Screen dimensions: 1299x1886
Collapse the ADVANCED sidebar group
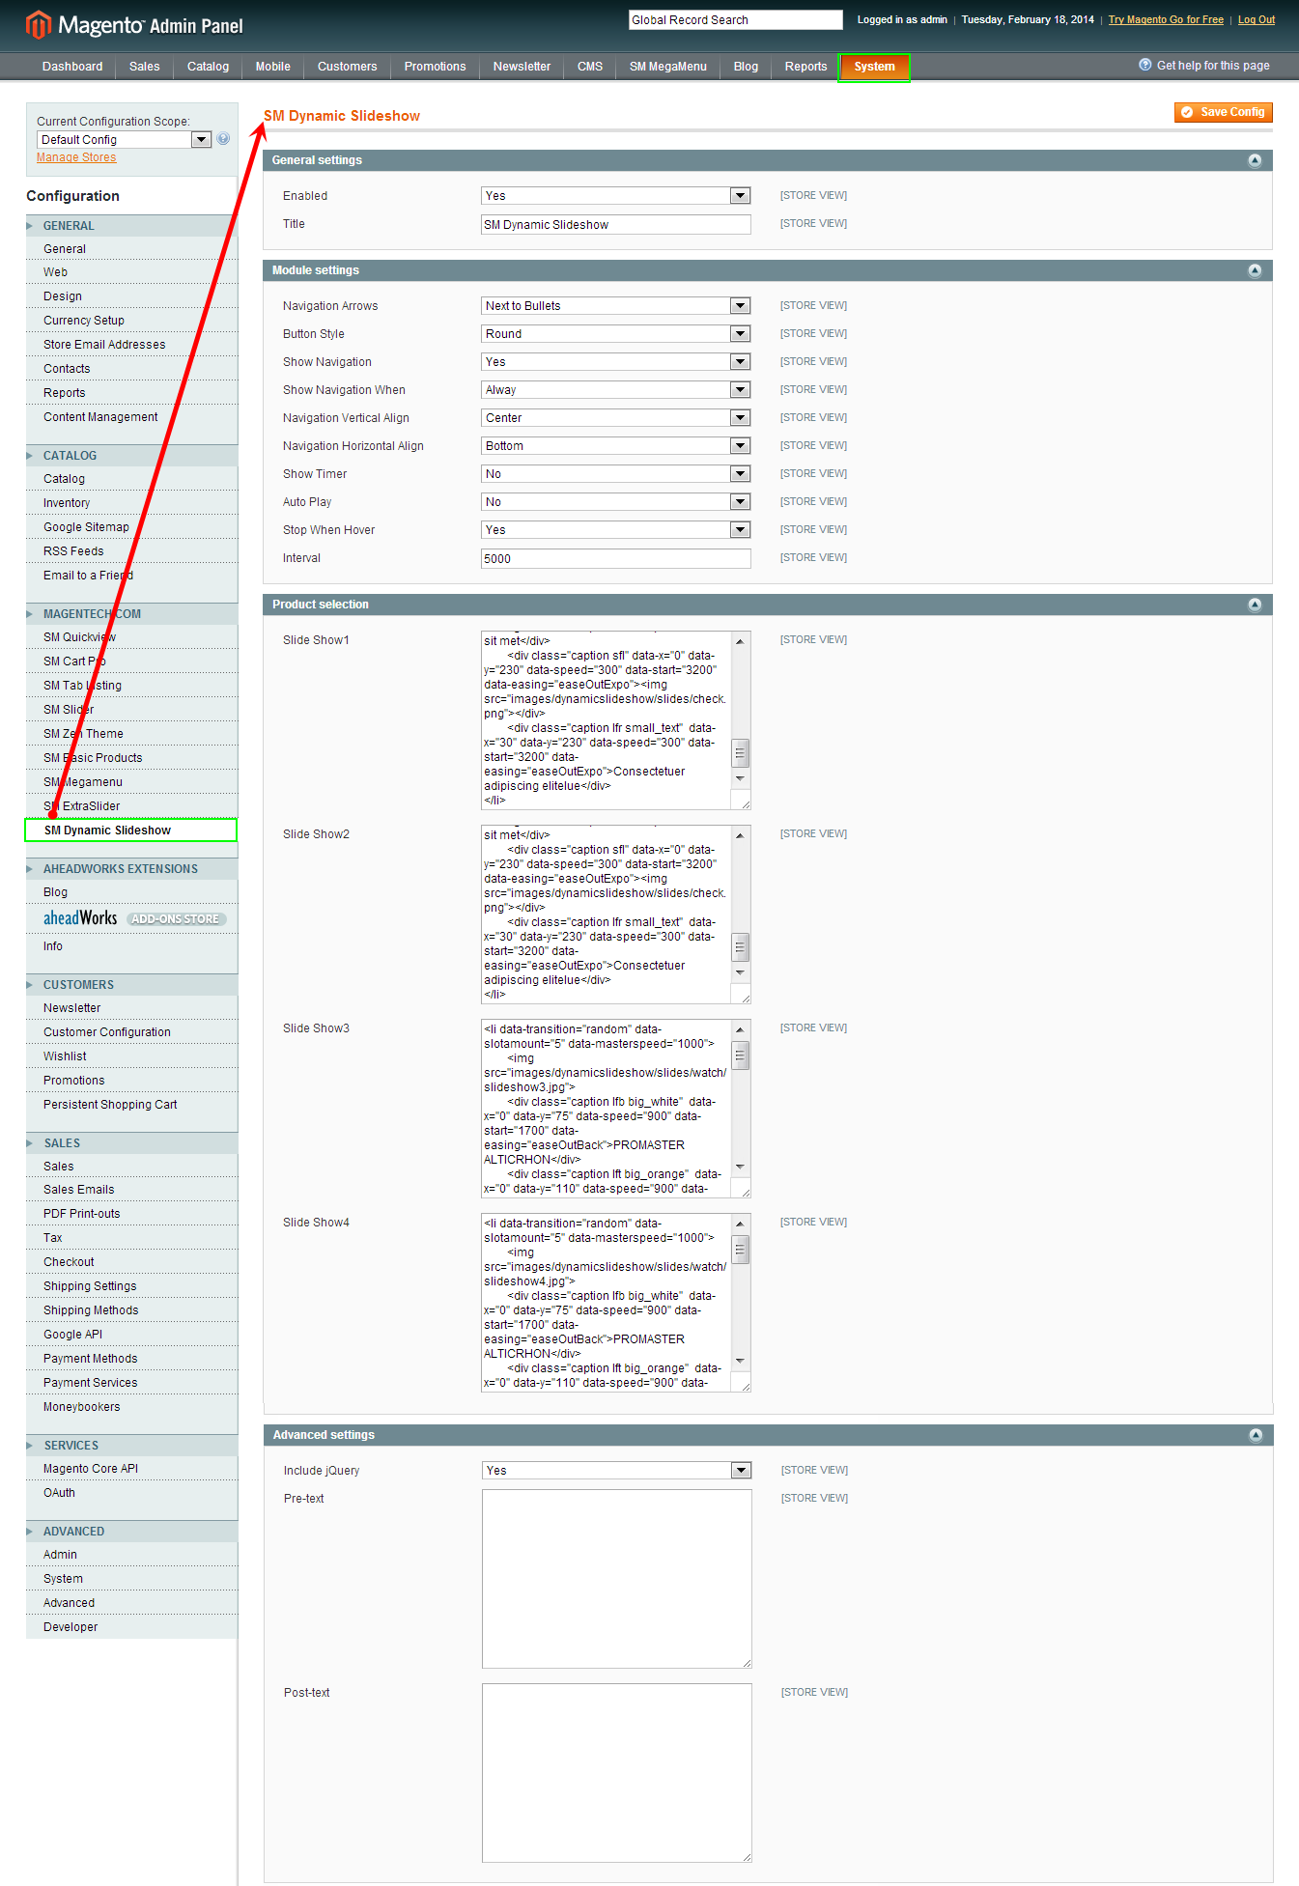pos(131,1532)
